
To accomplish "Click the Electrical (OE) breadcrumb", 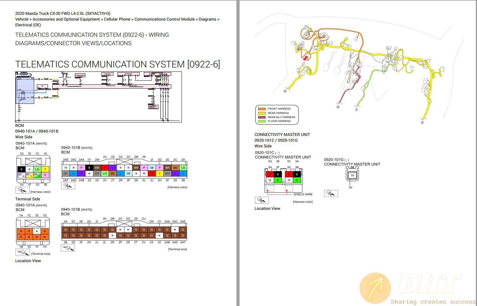I will (28, 25).
